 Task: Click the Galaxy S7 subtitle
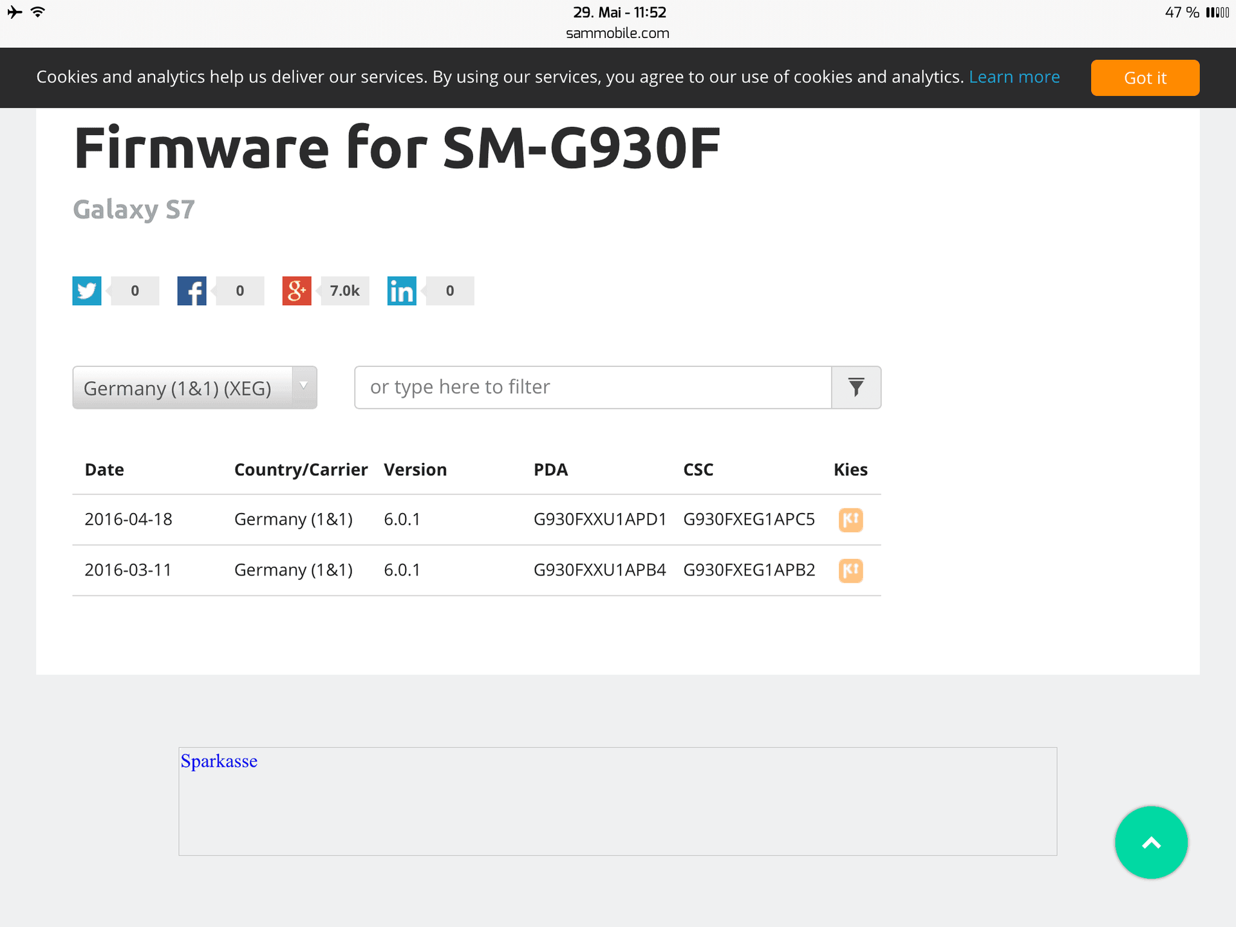coord(134,210)
